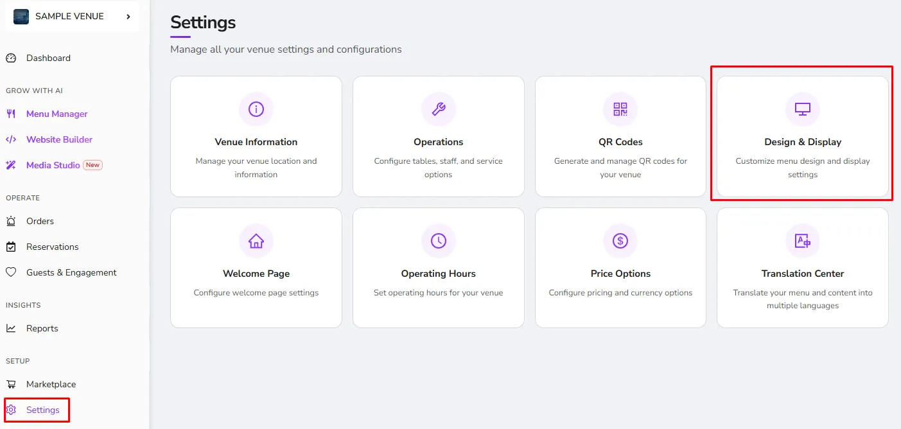Click the Settings gear icon in sidebar
Viewport: 901px width, 429px height.
[x=11, y=410]
